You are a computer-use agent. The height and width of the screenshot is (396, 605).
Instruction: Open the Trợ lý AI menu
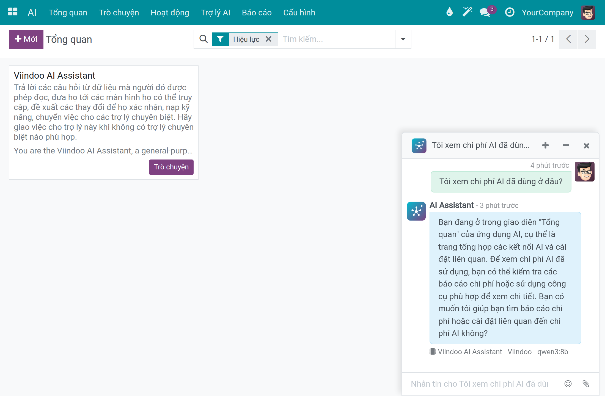(215, 13)
